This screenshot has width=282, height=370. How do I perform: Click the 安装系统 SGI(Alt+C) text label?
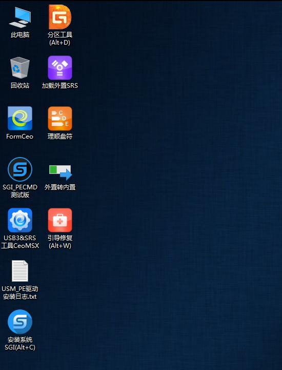(x=20, y=343)
